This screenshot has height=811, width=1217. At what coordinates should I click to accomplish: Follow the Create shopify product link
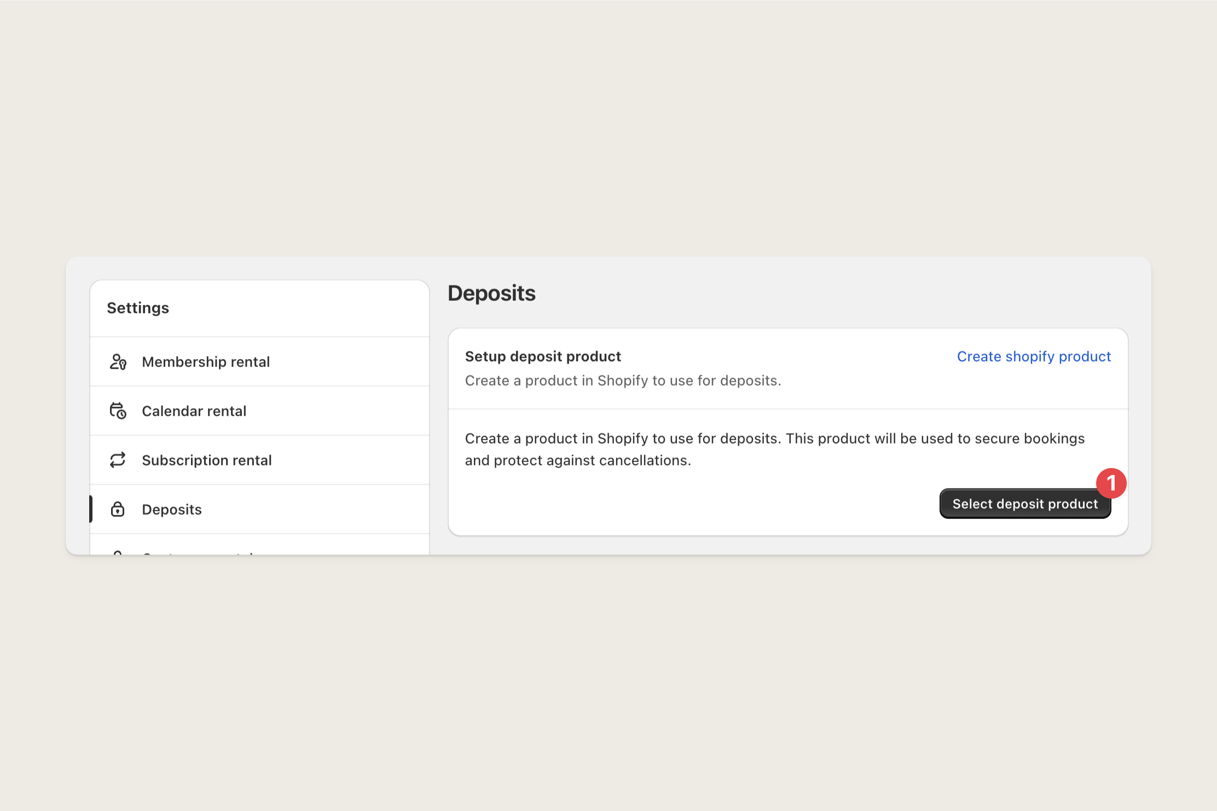click(1034, 357)
